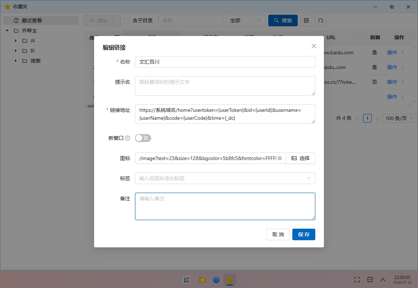
Task: Click the fullscreen icon in system tray
Action: point(357,279)
